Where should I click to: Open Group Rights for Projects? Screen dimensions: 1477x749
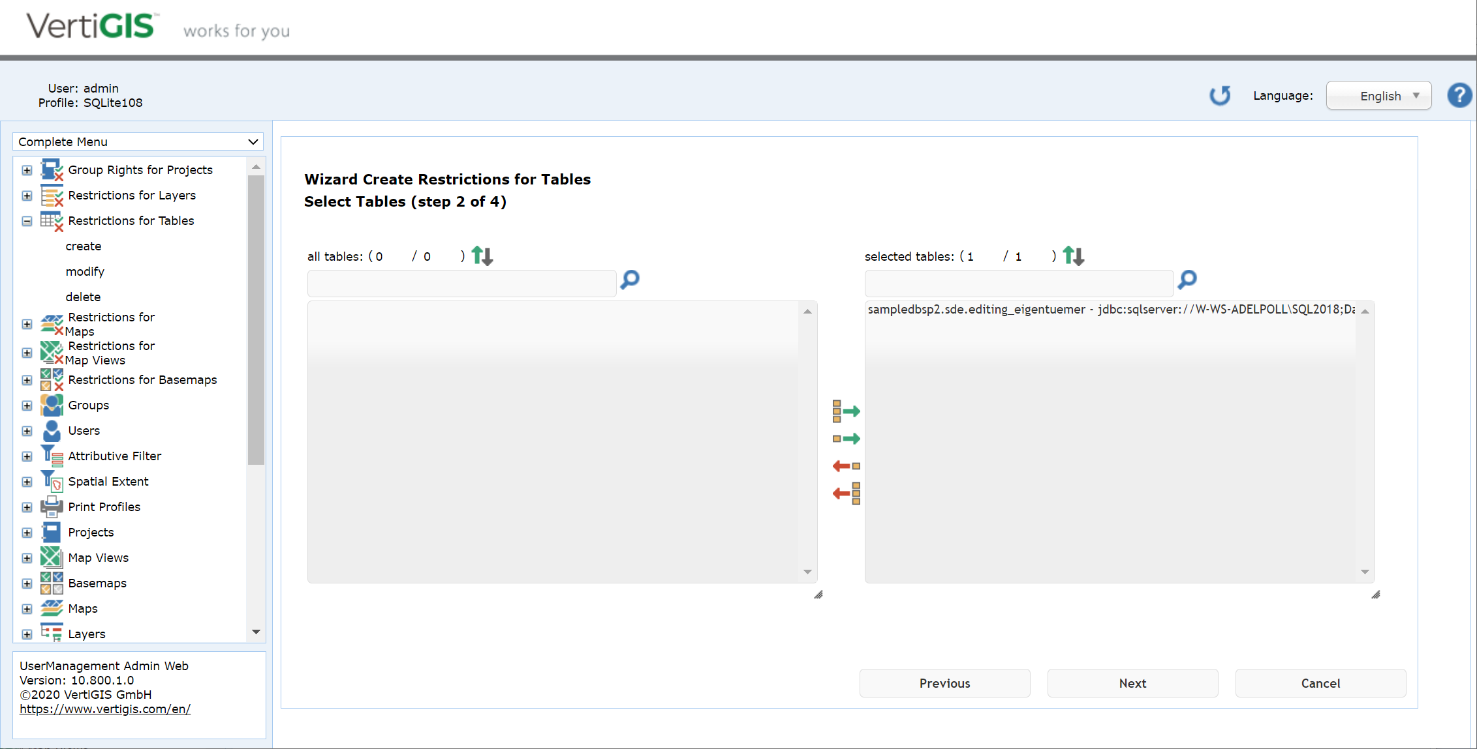click(27, 169)
